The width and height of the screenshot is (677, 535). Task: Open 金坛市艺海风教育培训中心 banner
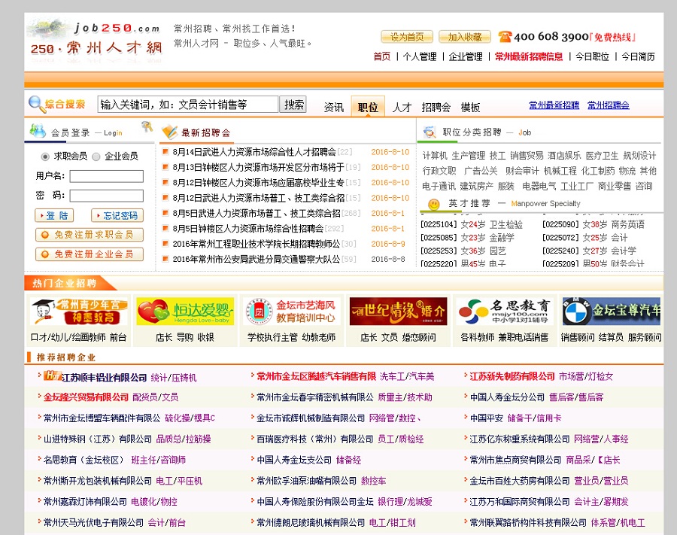pos(291,312)
